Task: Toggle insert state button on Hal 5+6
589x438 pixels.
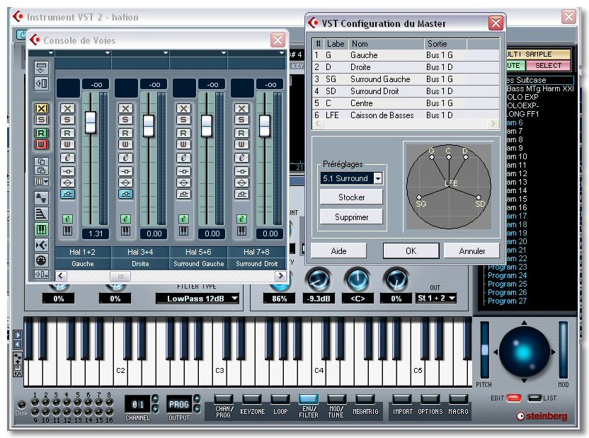Action: click(183, 171)
